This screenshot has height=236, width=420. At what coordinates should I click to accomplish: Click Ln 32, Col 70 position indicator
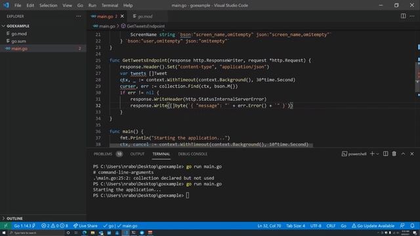tap(269, 226)
